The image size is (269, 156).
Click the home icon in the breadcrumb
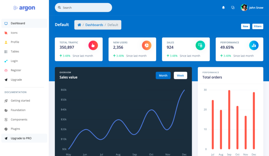click(x=79, y=25)
